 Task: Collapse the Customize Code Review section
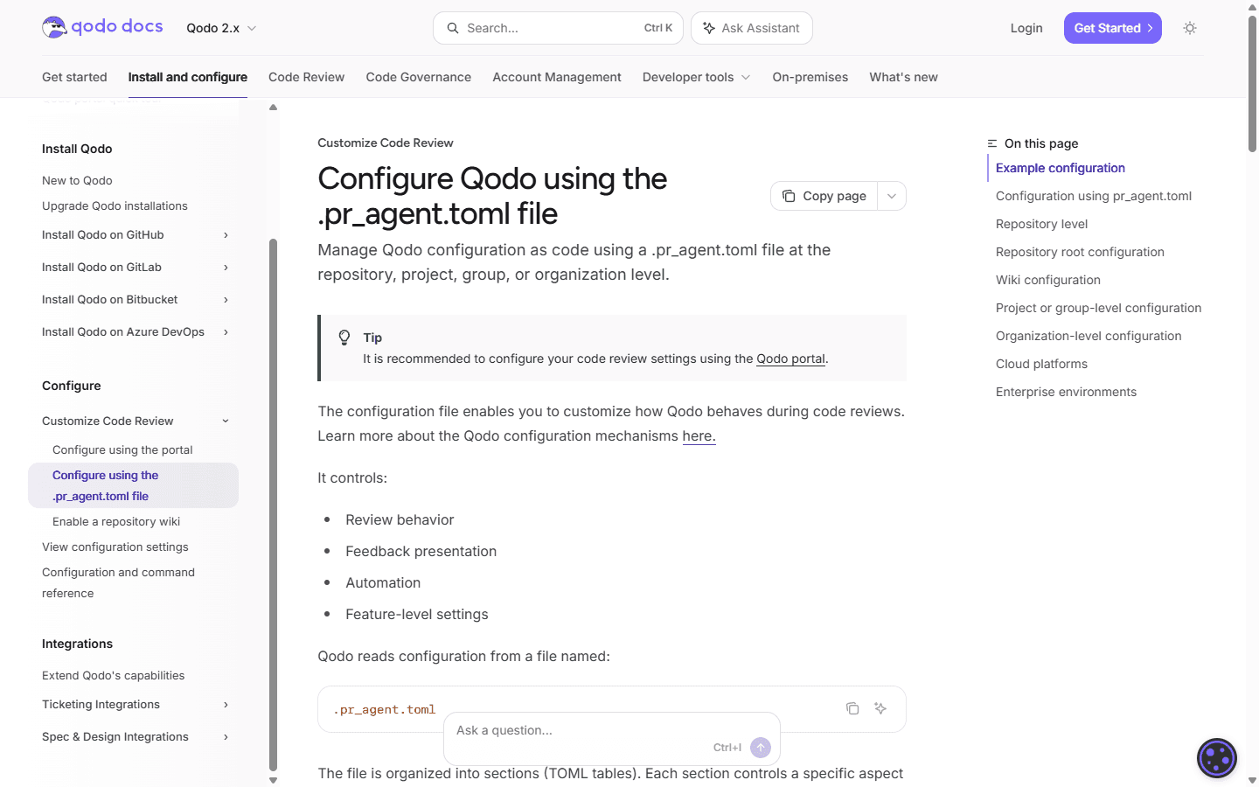point(226,421)
